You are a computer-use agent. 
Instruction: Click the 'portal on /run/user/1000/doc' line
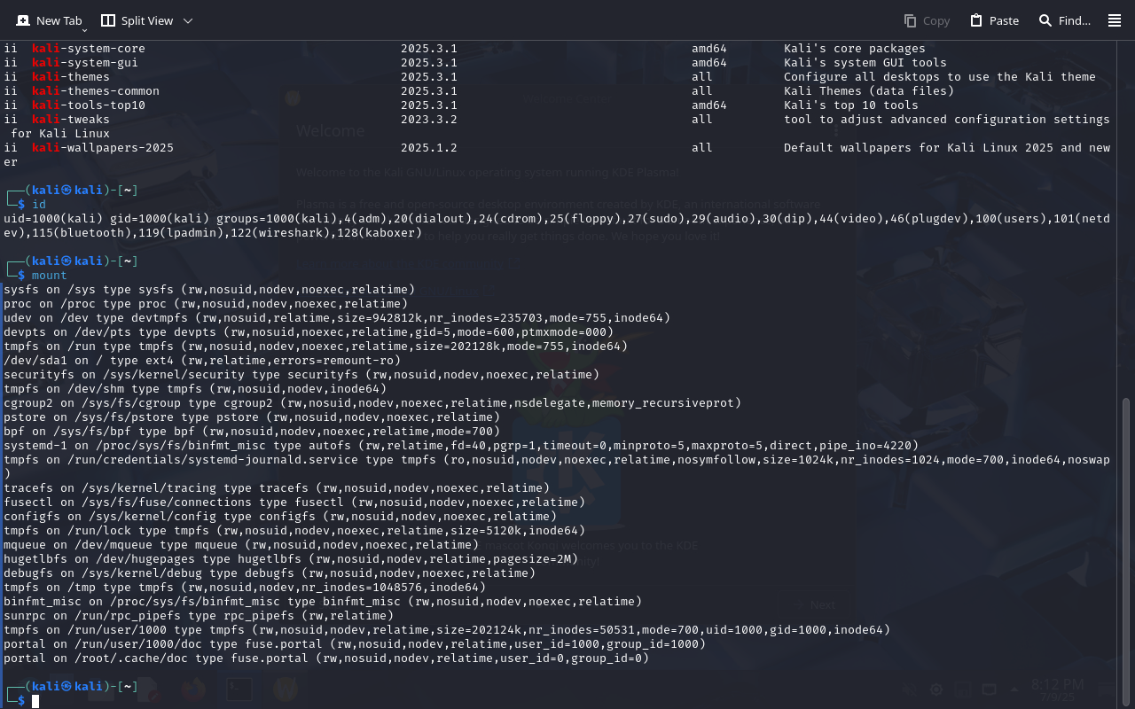coord(355,644)
